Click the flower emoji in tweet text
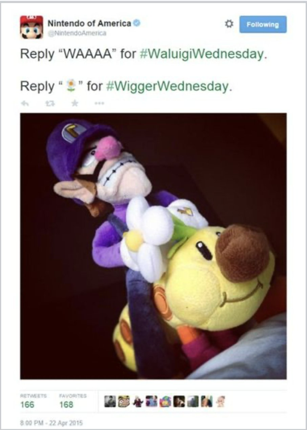 coord(72,85)
